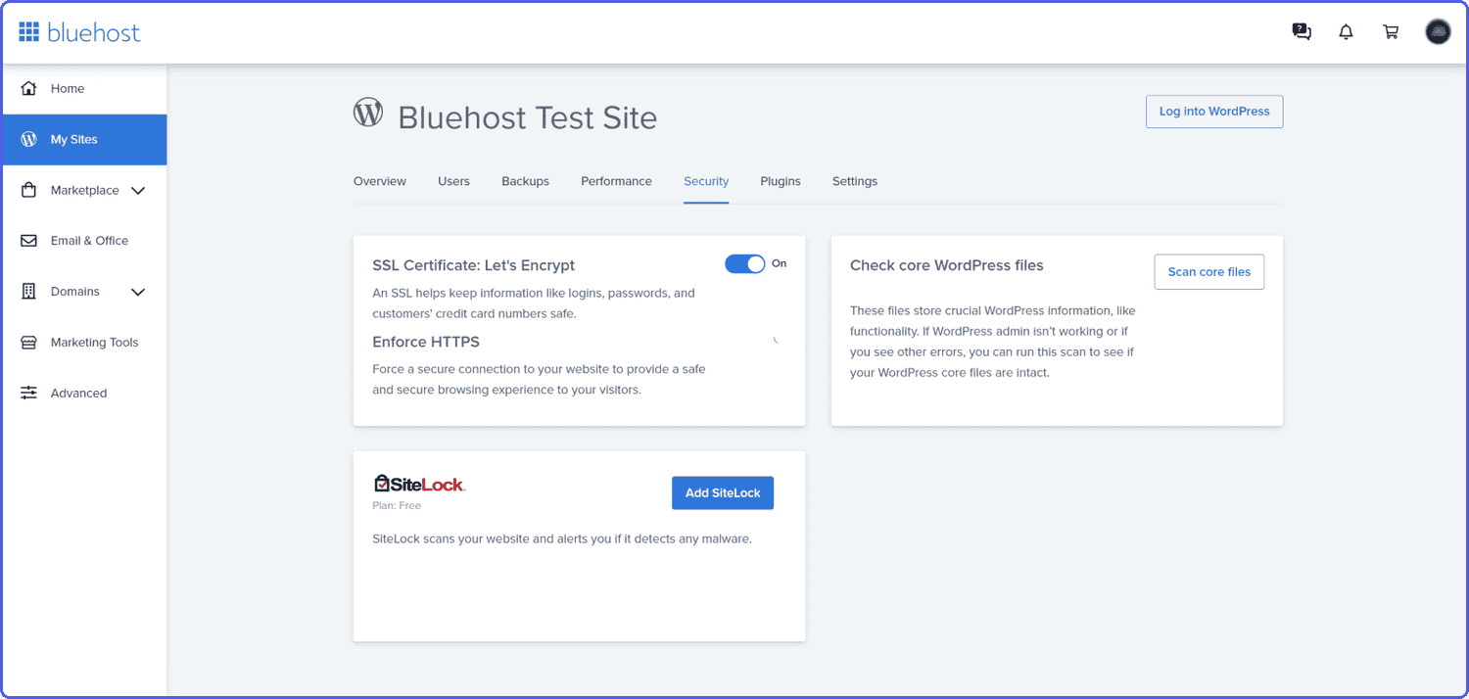Click the Plan: Free label
This screenshot has height=699, width=1469.
(x=397, y=506)
